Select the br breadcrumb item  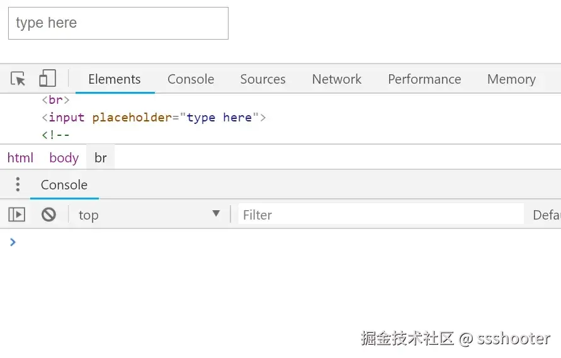pyautogui.click(x=101, y=158)
